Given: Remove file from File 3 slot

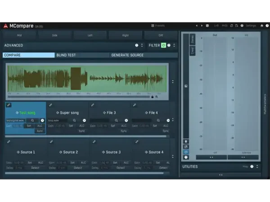Looking at the screenshot, I should [126, 120].
